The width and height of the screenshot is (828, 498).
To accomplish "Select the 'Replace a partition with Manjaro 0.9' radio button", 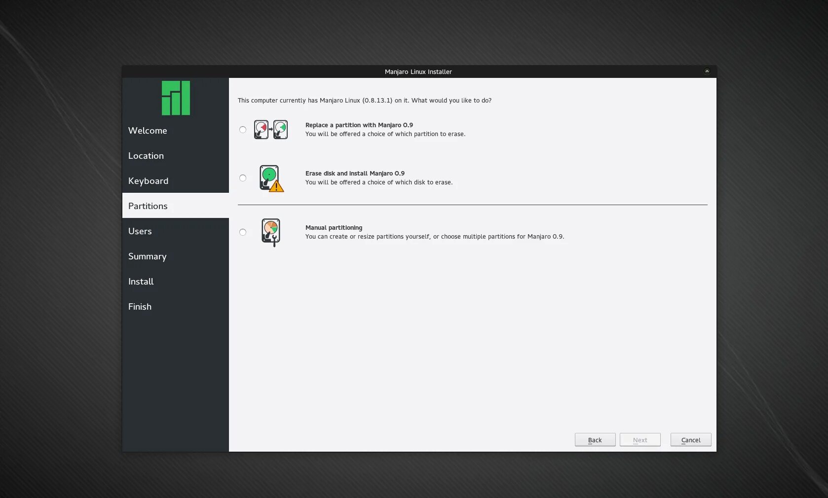I will point(242,130).
